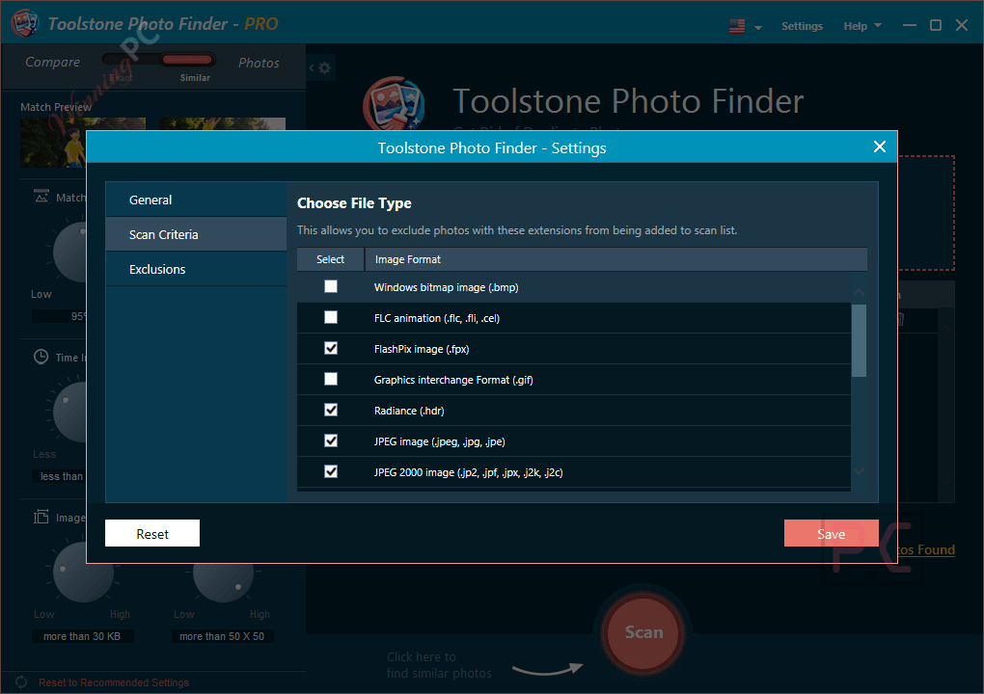This screenshot has width=984, height=694.
Task: Click the 'more than 30 KB' value
Action: pyautogui.click(x=82, y=636)
